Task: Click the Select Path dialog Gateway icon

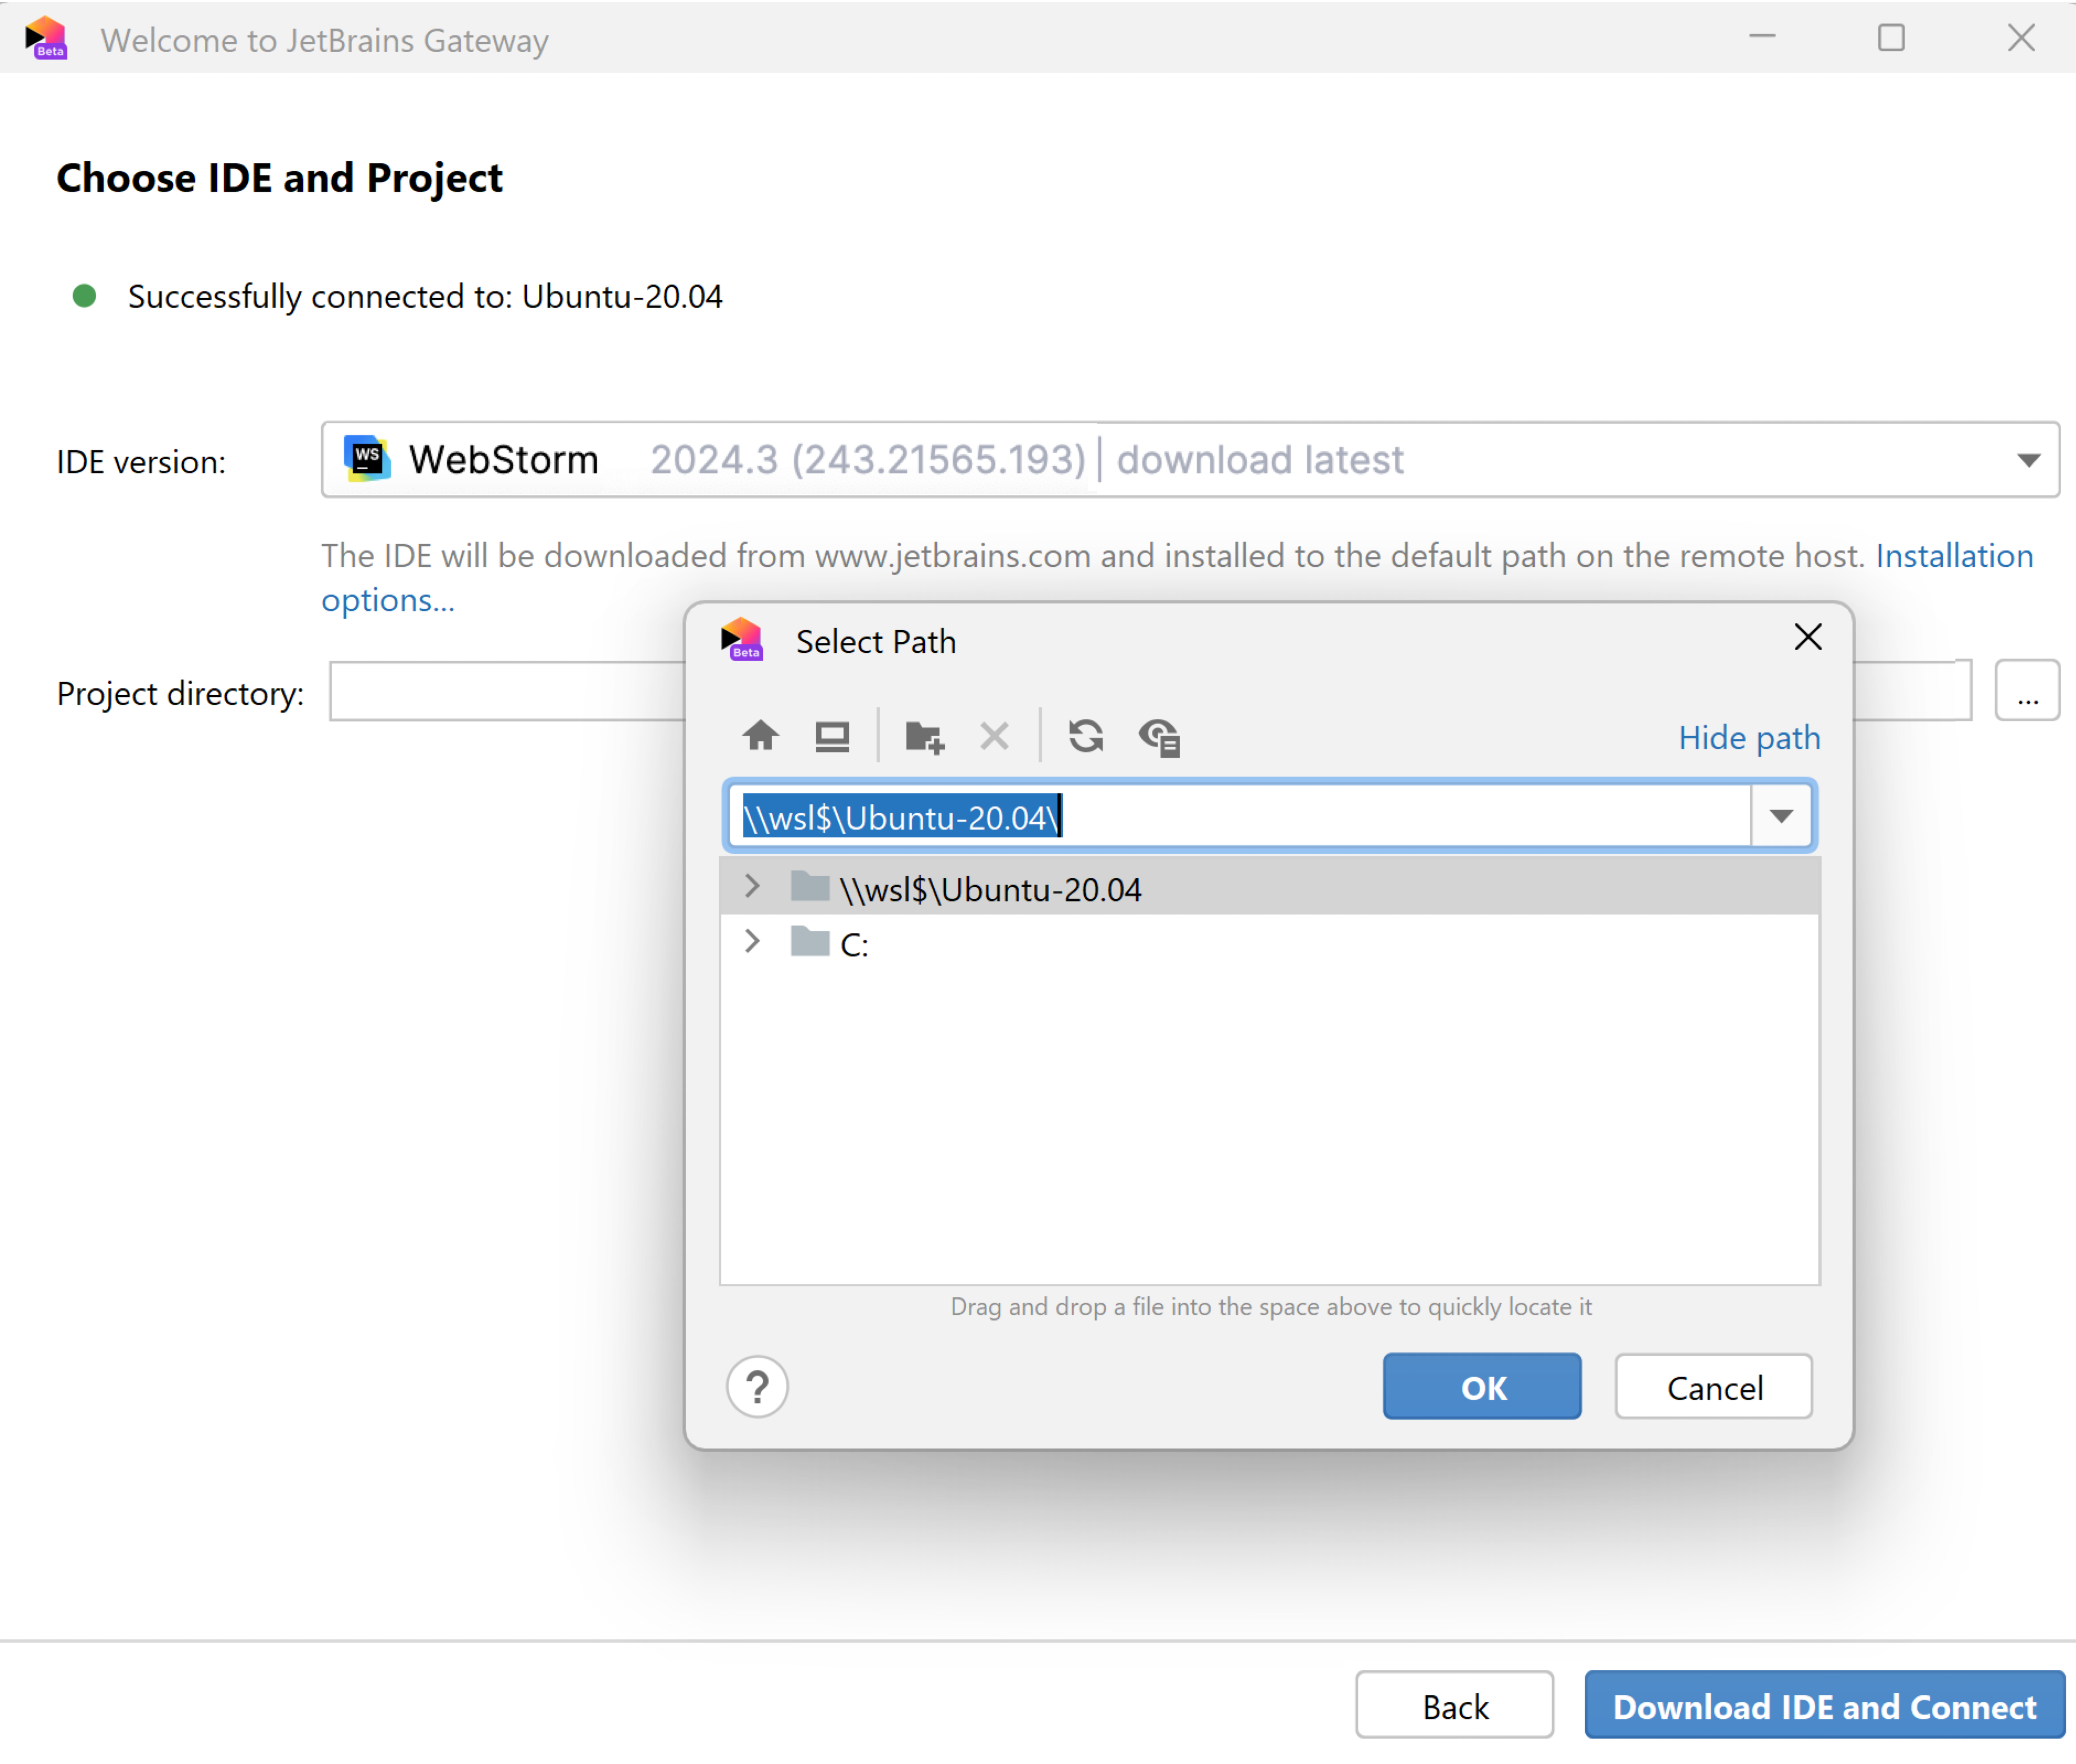Action: [742, 639]
